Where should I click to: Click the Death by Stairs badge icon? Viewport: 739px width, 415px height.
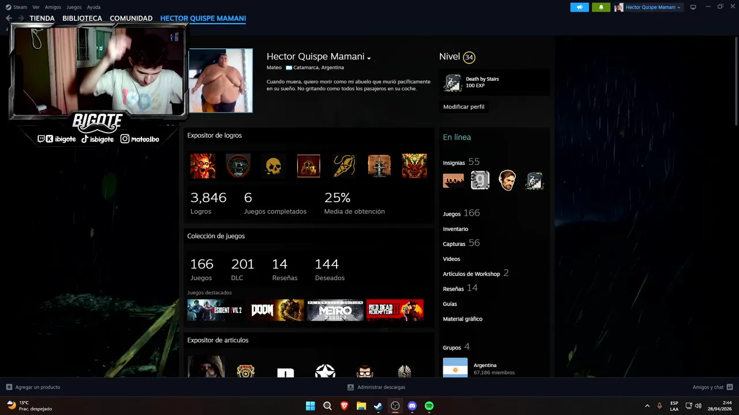(453, 82)
